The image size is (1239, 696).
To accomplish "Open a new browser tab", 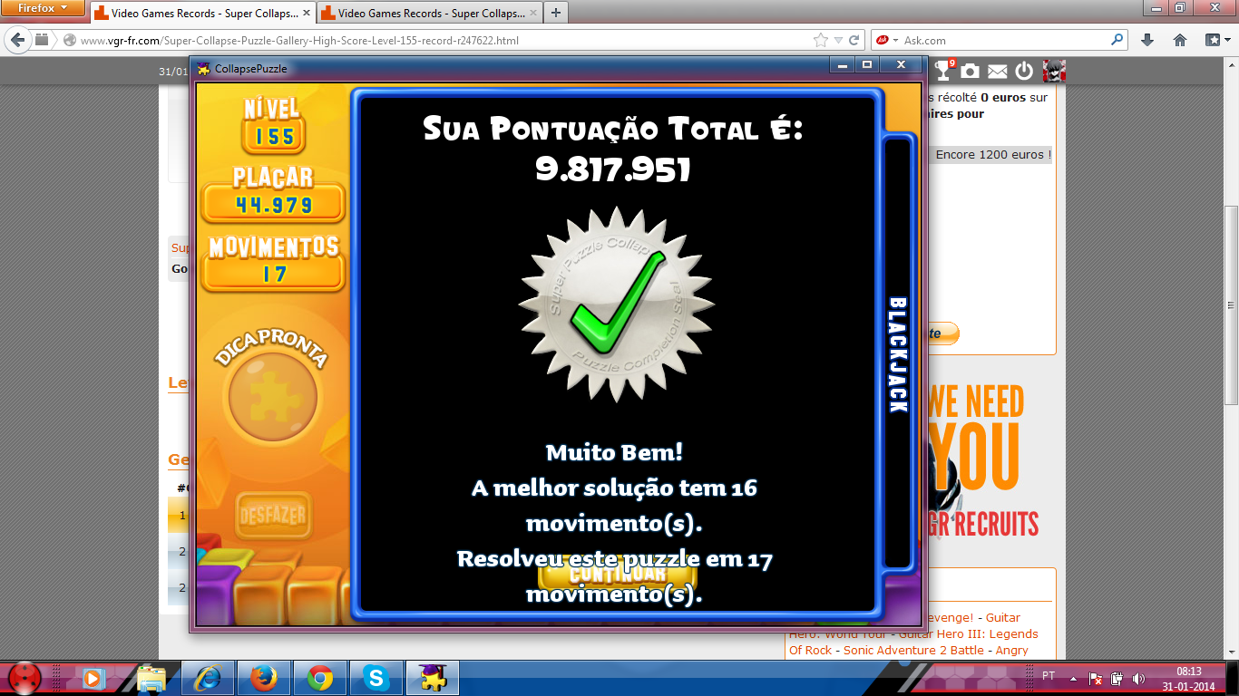I will [x=555, y=13].
